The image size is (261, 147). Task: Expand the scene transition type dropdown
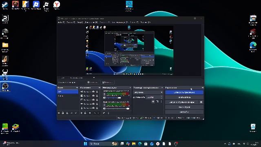click(x=148, y=92)
